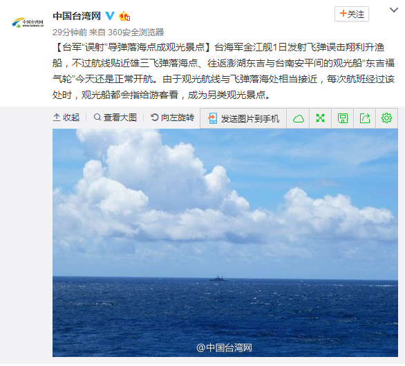This screenshot has width=405, height=366.
Task: Open the green gear settings icon
Action: 386,118
